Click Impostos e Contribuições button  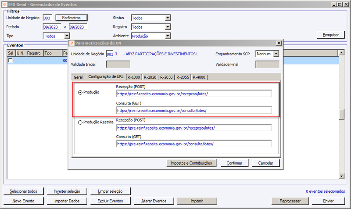[x=191, y=163]
